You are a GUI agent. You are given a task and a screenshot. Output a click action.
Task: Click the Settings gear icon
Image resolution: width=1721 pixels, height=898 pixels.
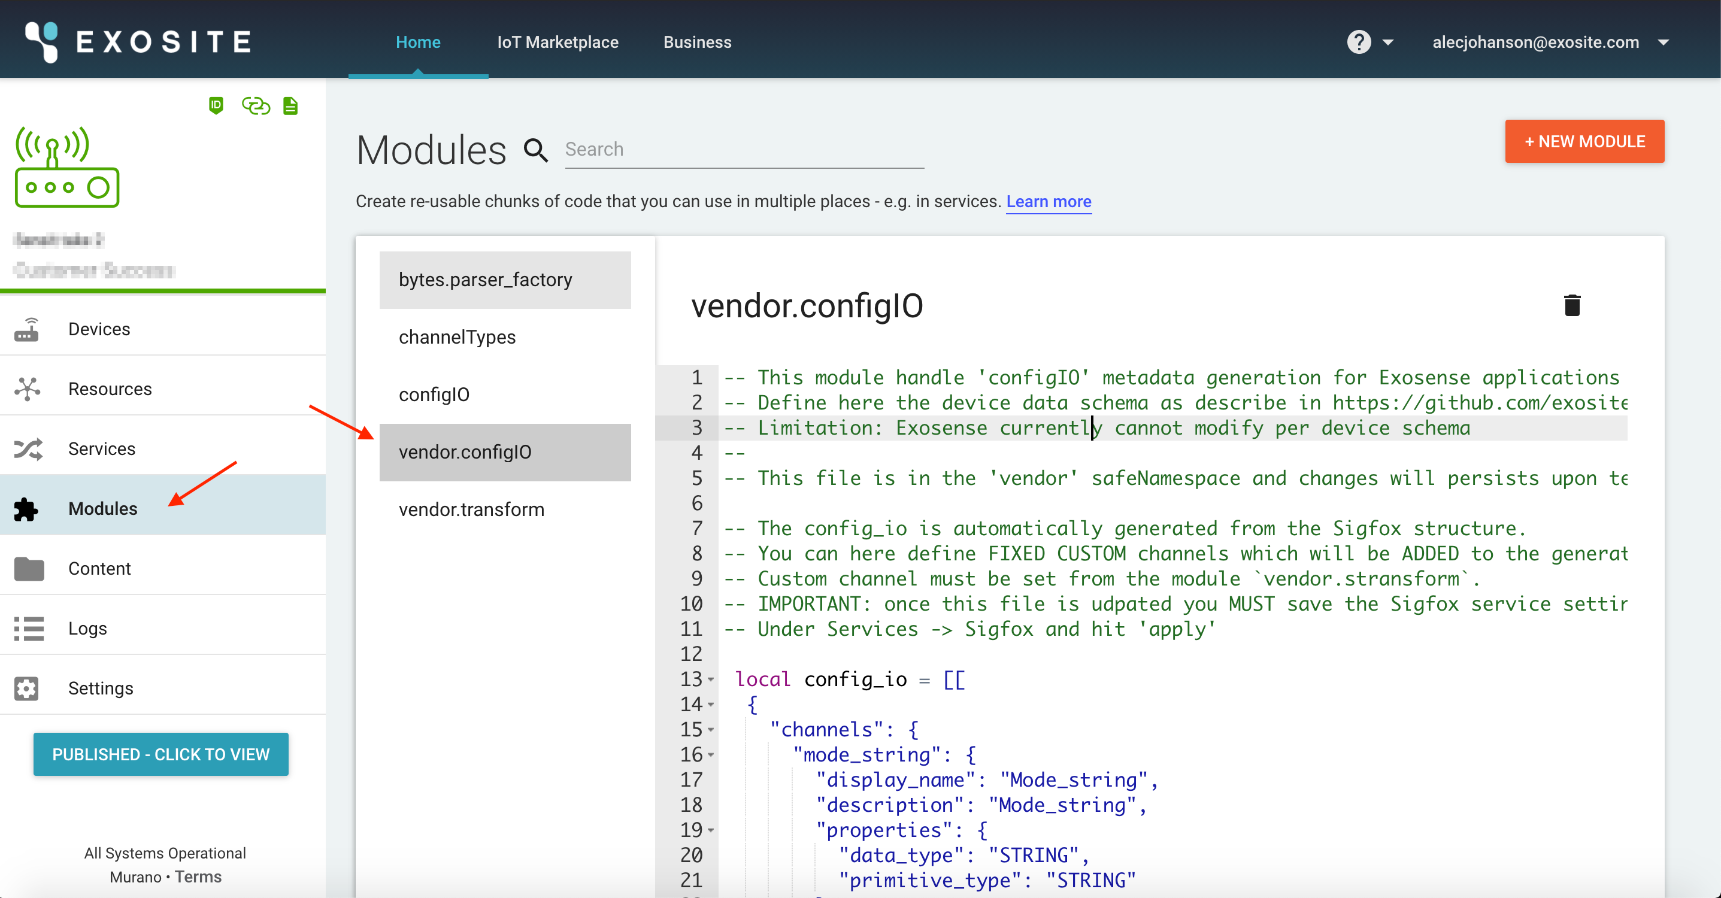tap(26, 688)
